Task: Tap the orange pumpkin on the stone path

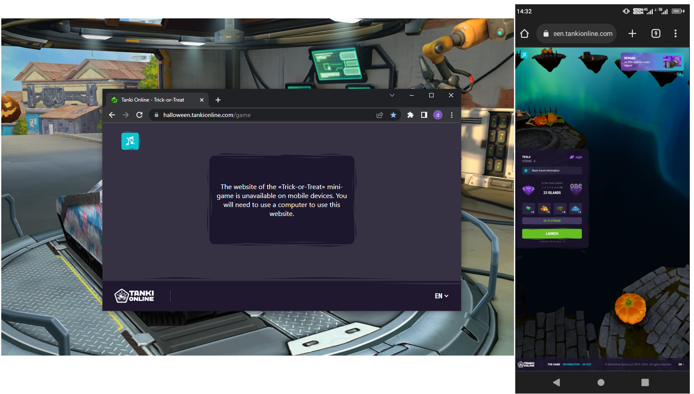Action: [x=630, y=308]
